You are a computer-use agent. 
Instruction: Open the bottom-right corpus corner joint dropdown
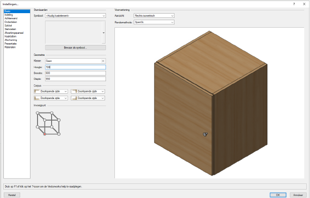coord(88,98)
